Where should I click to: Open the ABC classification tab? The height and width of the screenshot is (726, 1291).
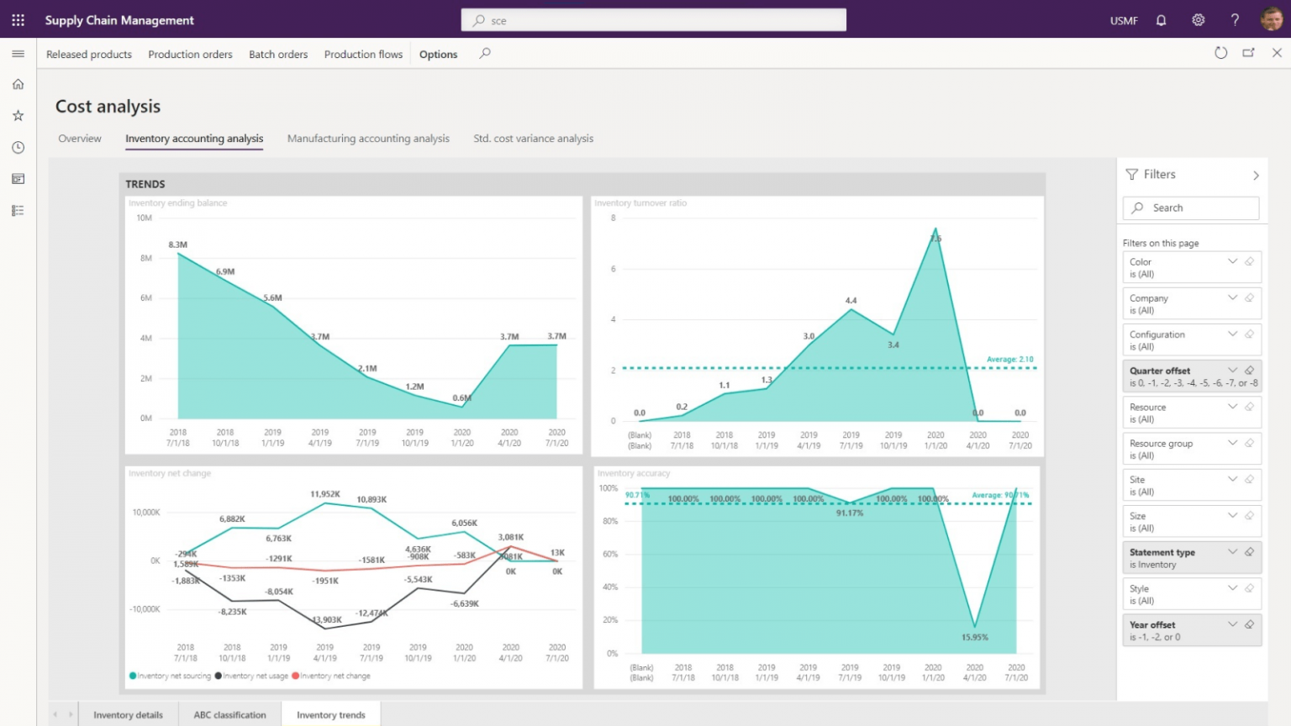[x=229, y=715]
